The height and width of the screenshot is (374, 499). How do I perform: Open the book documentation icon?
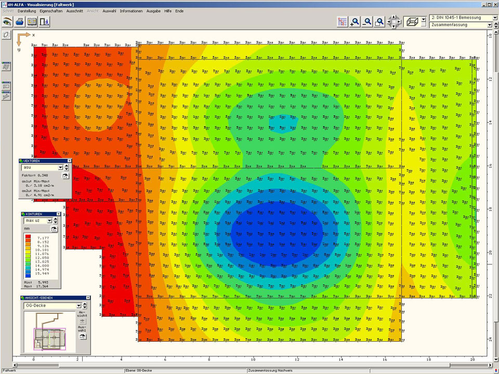click(x=32, y=22)
